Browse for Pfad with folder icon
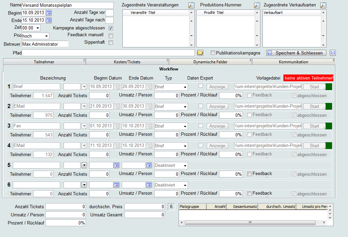Screen dimensions: 348x237 (200, 53)
